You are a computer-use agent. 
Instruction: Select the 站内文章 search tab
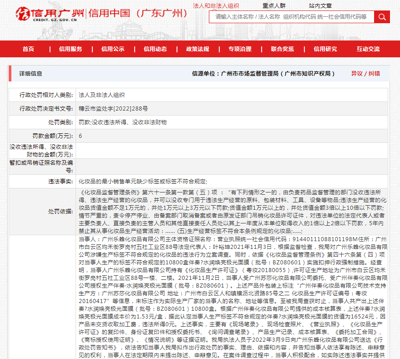click(x=320, y=5)
